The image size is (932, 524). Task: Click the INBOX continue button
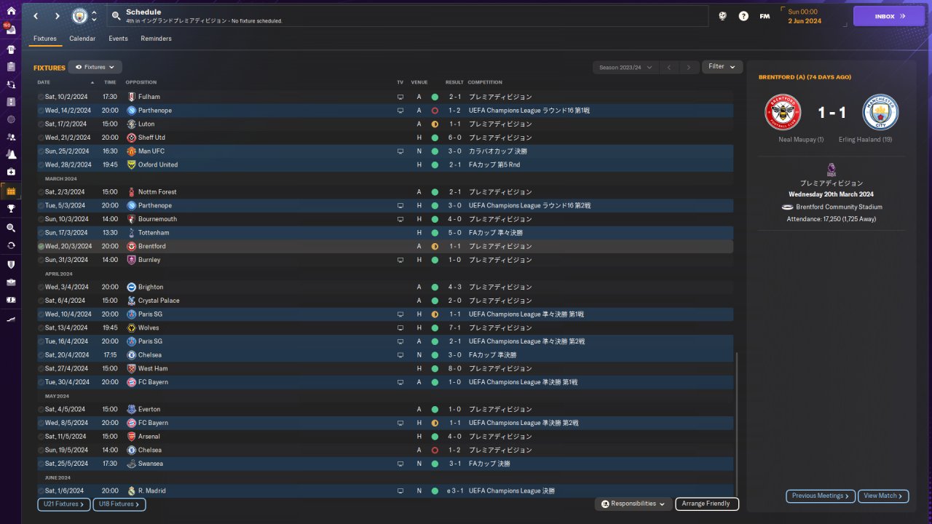click(x=888, y=16)
